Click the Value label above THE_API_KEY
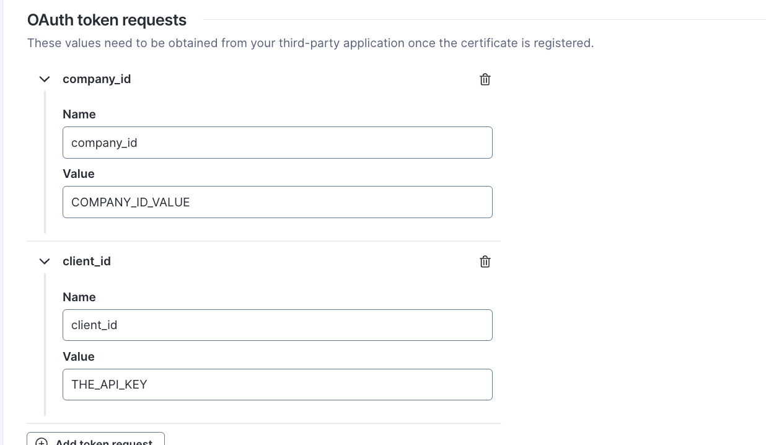This screenshot has height=445, width=766. click(79, 357)
